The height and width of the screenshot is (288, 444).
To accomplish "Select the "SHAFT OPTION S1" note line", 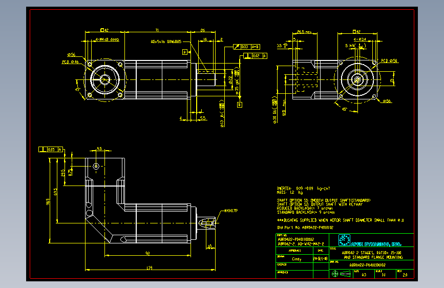I will click(324, 200).
